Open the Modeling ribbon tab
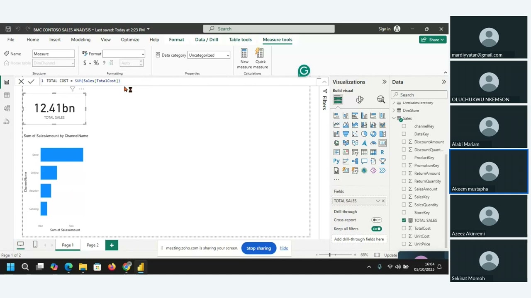The image size is (531, 298). pos(80,40)
